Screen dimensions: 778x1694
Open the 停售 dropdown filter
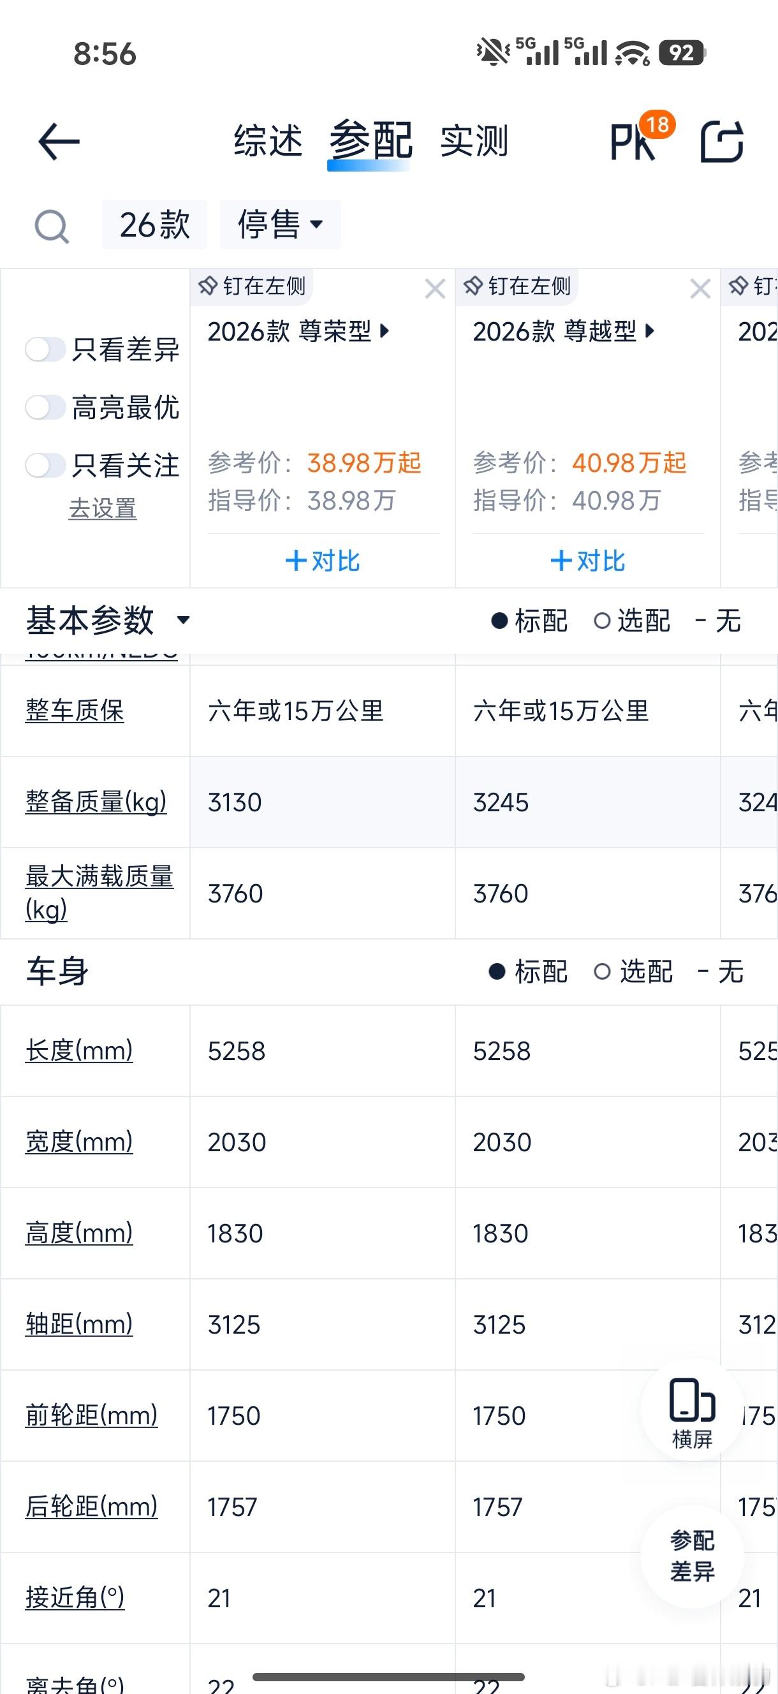pos(281,225)
